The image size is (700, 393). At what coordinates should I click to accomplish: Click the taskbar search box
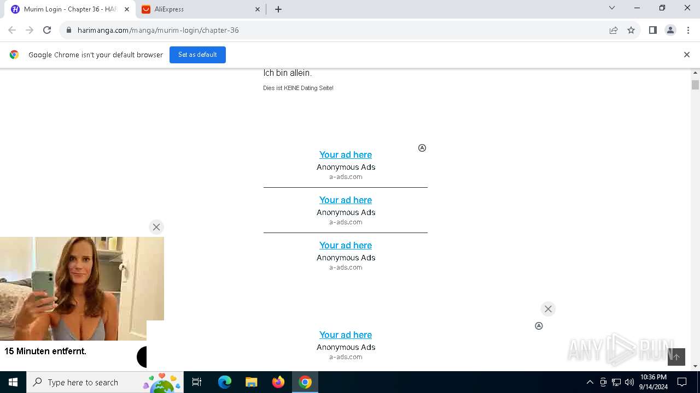(105, 382)
